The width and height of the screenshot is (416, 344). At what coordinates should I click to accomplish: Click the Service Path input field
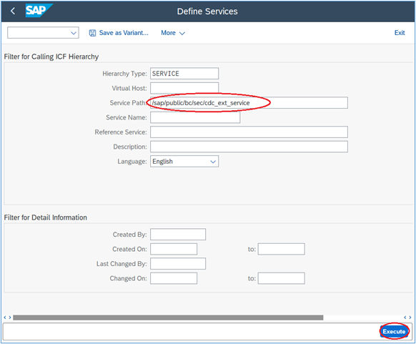(249, 103)
